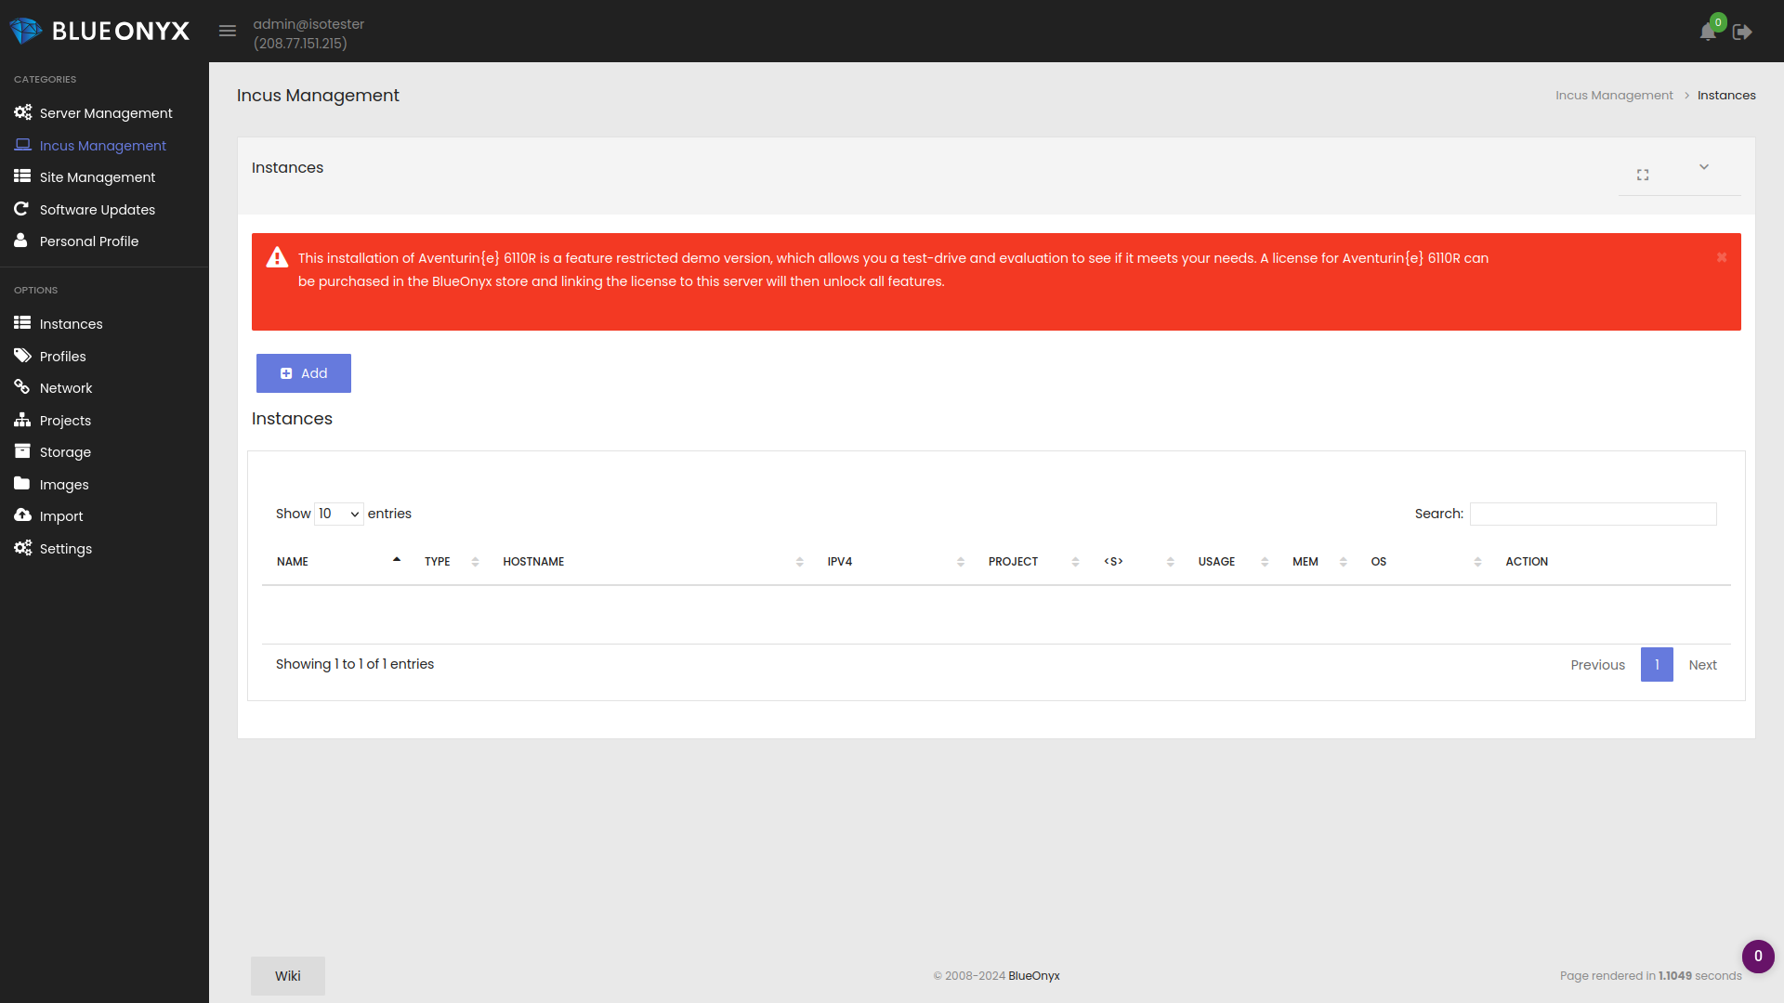Click the 'Showing 1 to 1 of 1 entries' text
The height and width of the screenshot is (1003, 1784).
click(x=355, y=664)
